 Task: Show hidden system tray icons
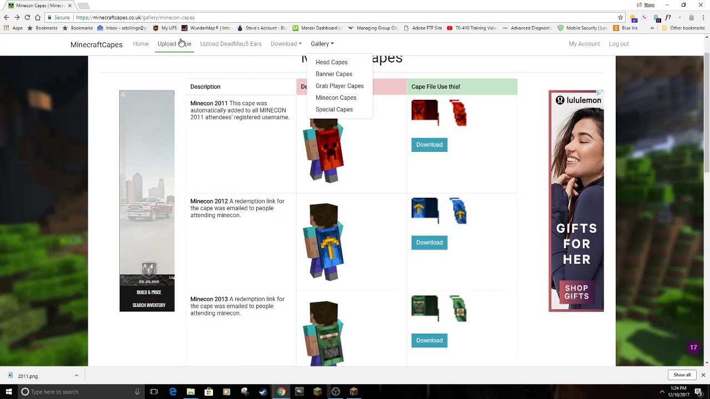point(662,392)
